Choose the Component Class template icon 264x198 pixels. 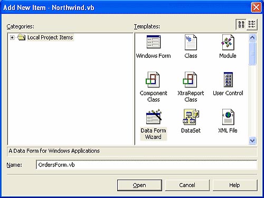[153, 80]
